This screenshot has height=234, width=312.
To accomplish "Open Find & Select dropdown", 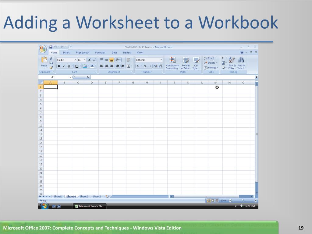I will coord(241,63).
